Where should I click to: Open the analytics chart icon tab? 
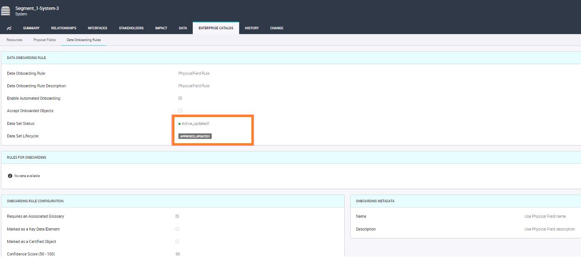pyautogui.click(x=9, y=28)
